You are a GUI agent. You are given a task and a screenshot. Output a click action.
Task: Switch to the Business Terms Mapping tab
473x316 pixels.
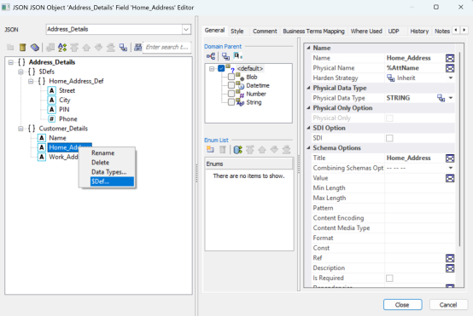313,32
